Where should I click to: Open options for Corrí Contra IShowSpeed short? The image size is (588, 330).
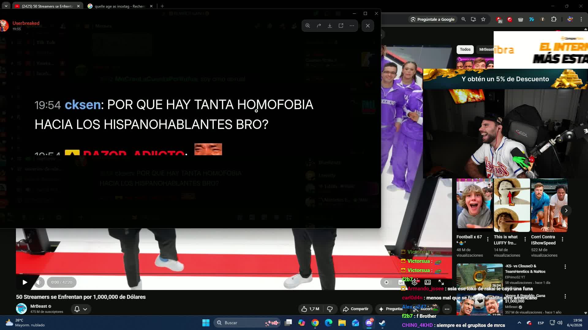click(563, 239)
